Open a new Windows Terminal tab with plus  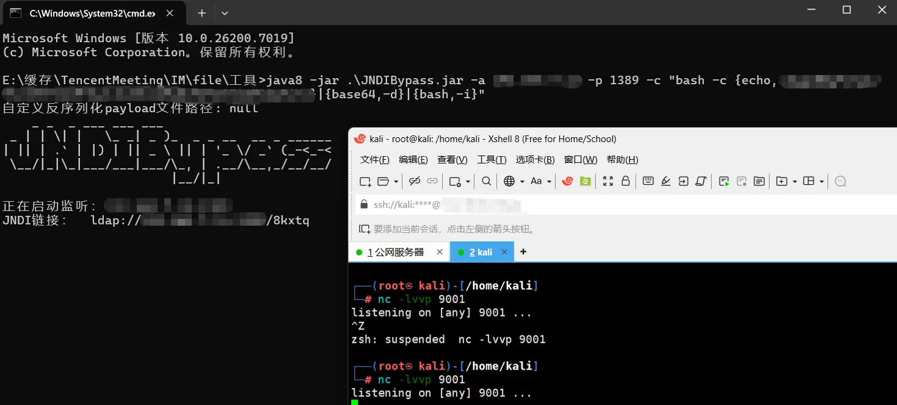[x=202, y=13]
